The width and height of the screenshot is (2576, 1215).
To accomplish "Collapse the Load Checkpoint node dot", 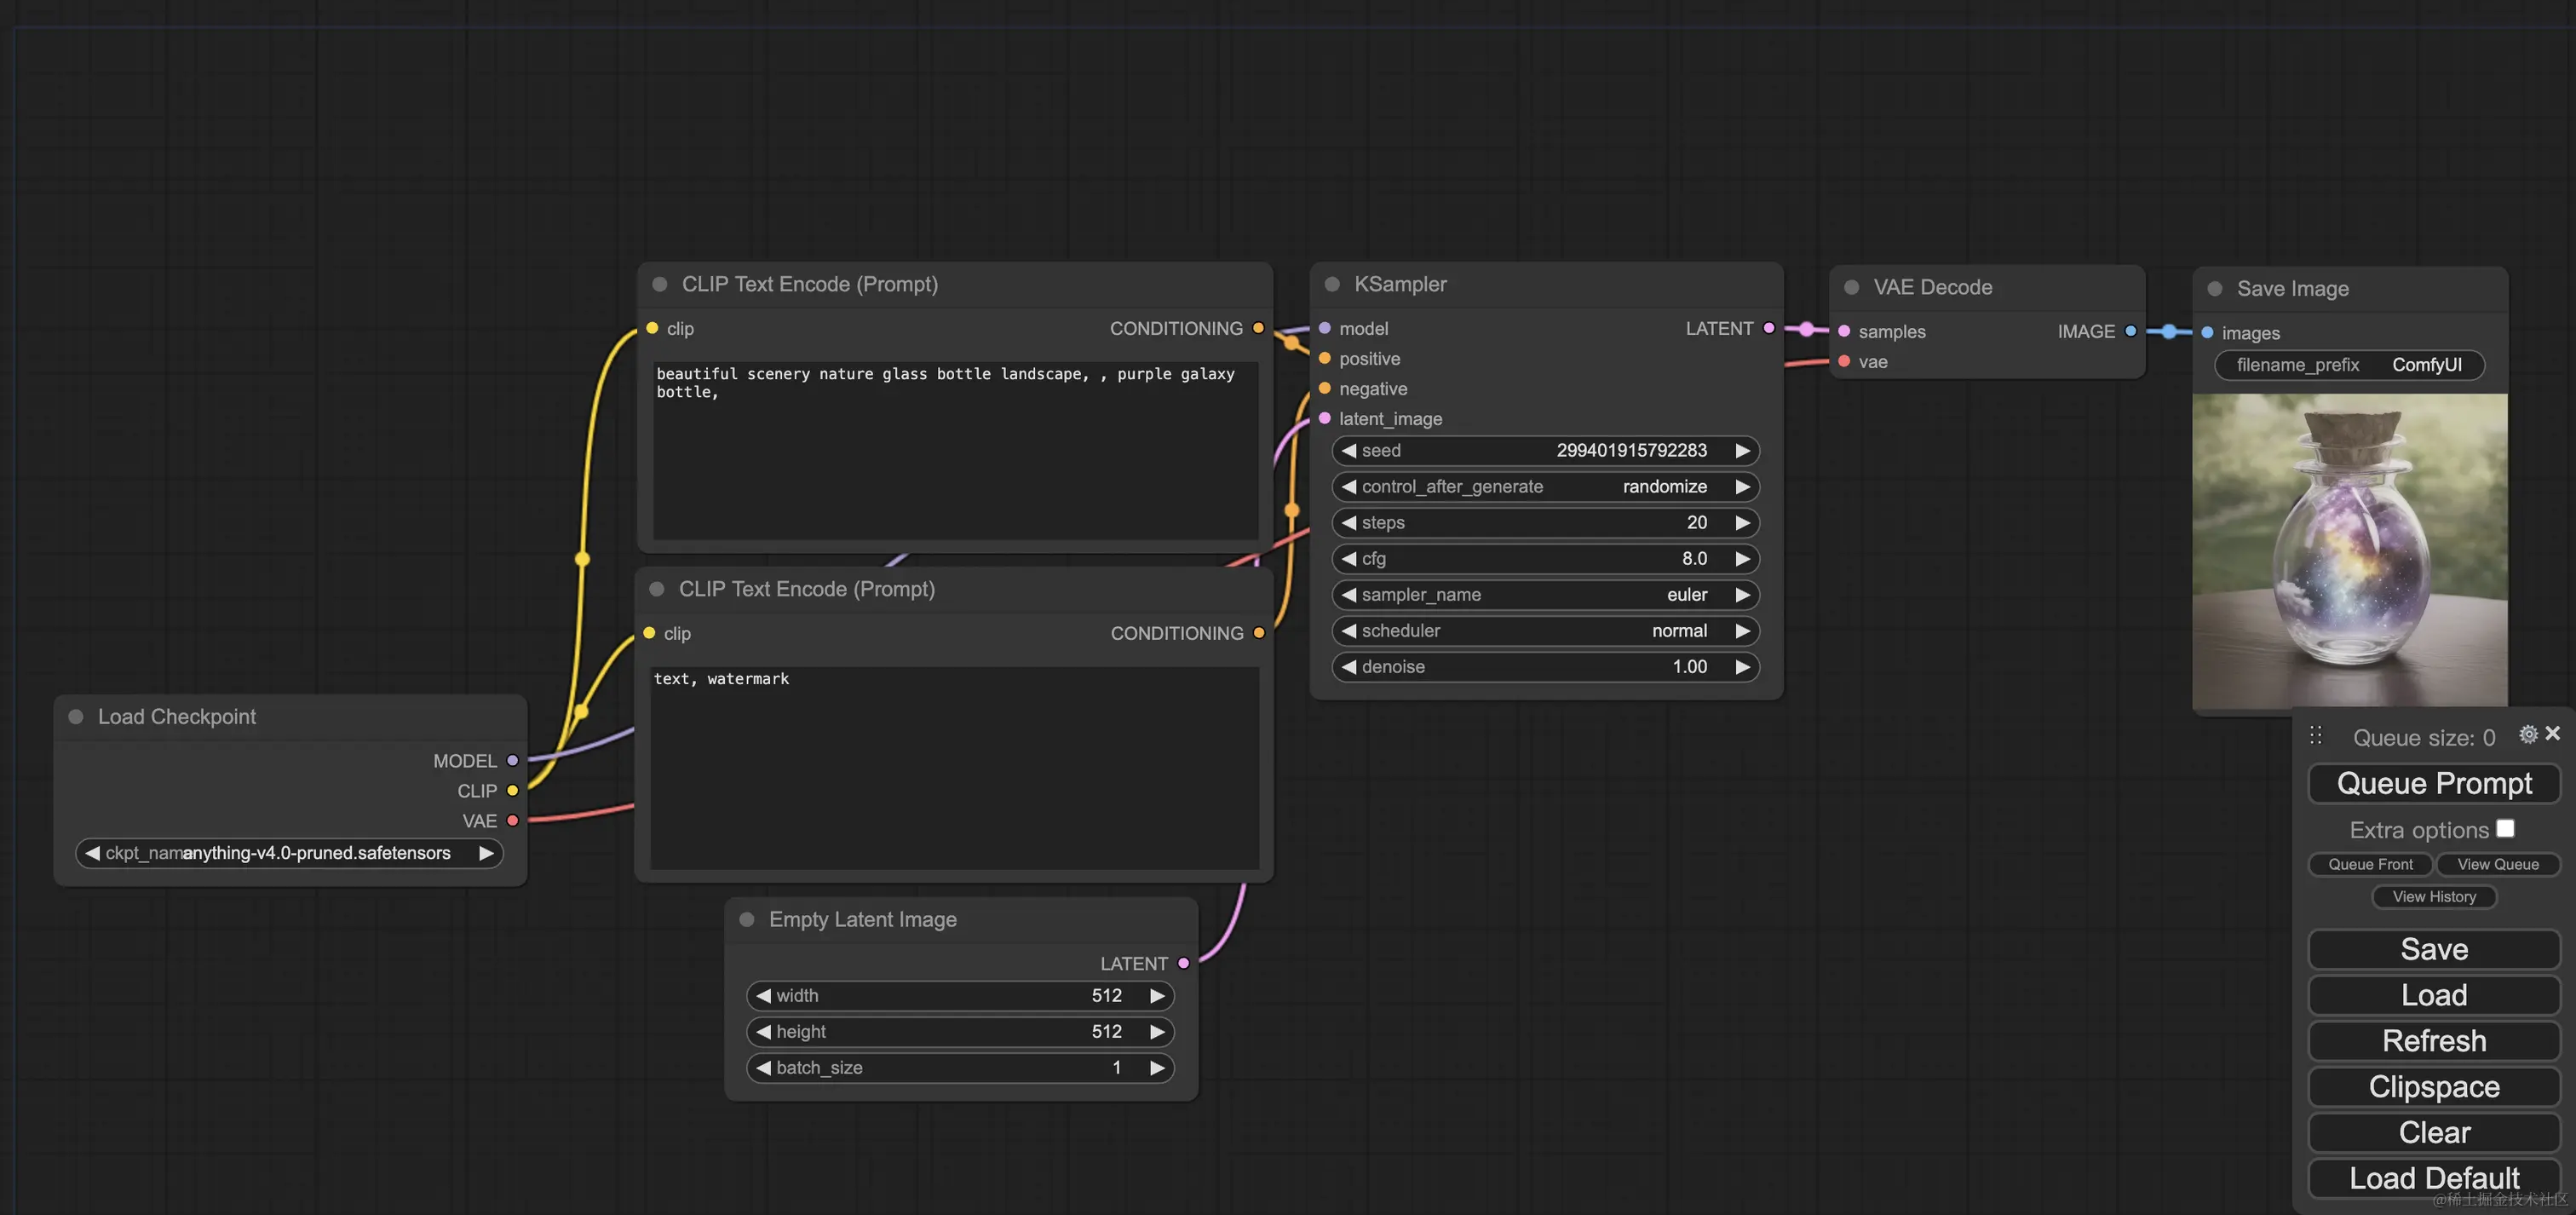I will click(x=76, y=716).
